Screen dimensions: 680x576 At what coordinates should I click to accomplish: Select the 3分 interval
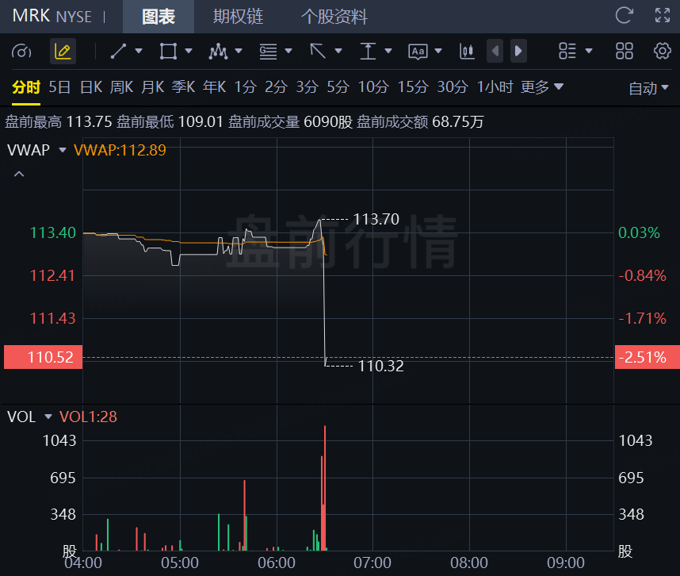click(x=307, y=87)
